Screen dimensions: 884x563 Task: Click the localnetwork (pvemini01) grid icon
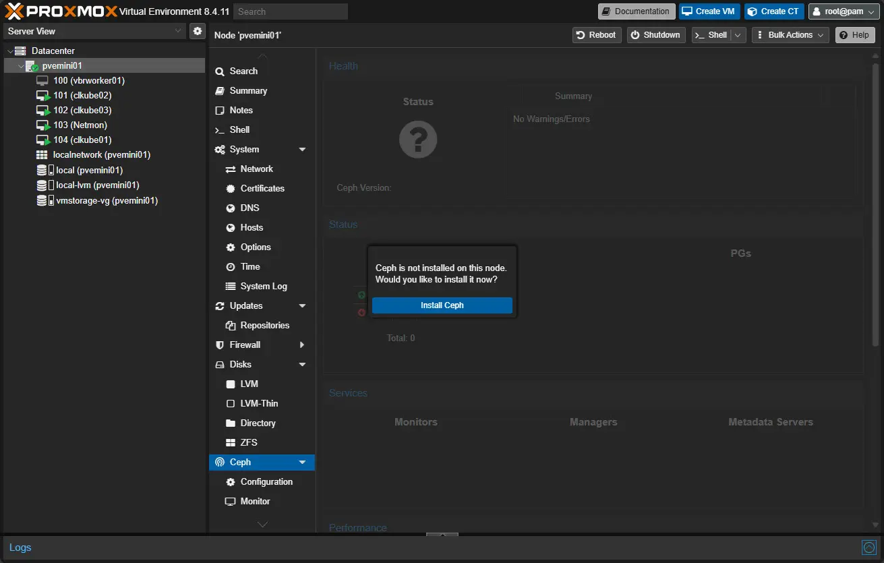pos(42,155)
